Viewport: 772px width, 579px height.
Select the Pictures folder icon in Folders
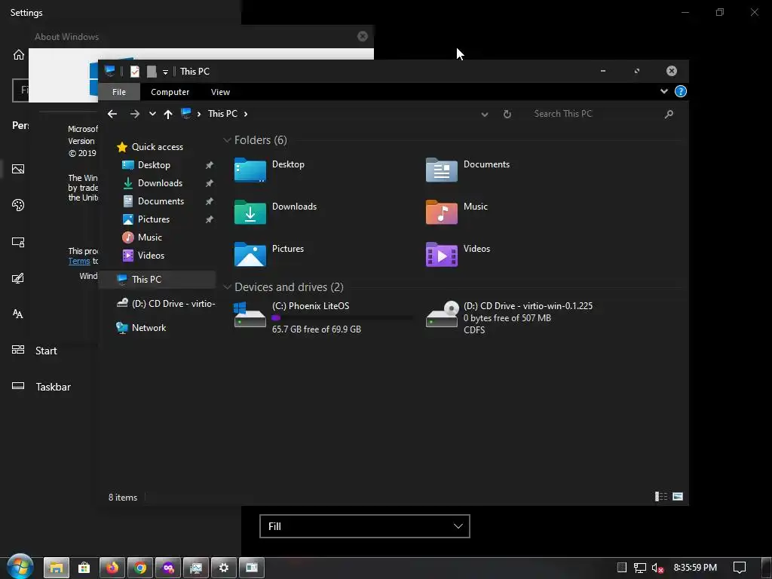click(250, 254)
